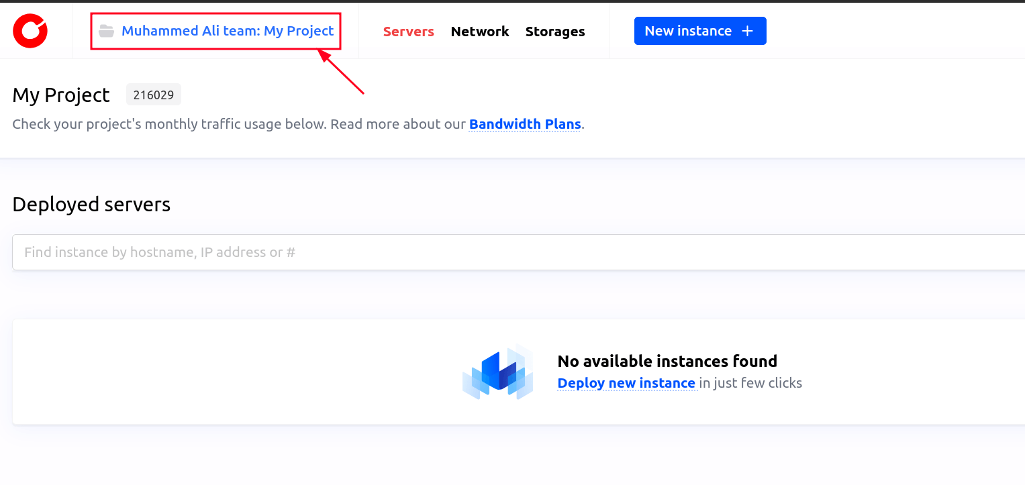Click the My Project page heading
This screenshot has height=485, width=1025.
[x=61, y=95]
